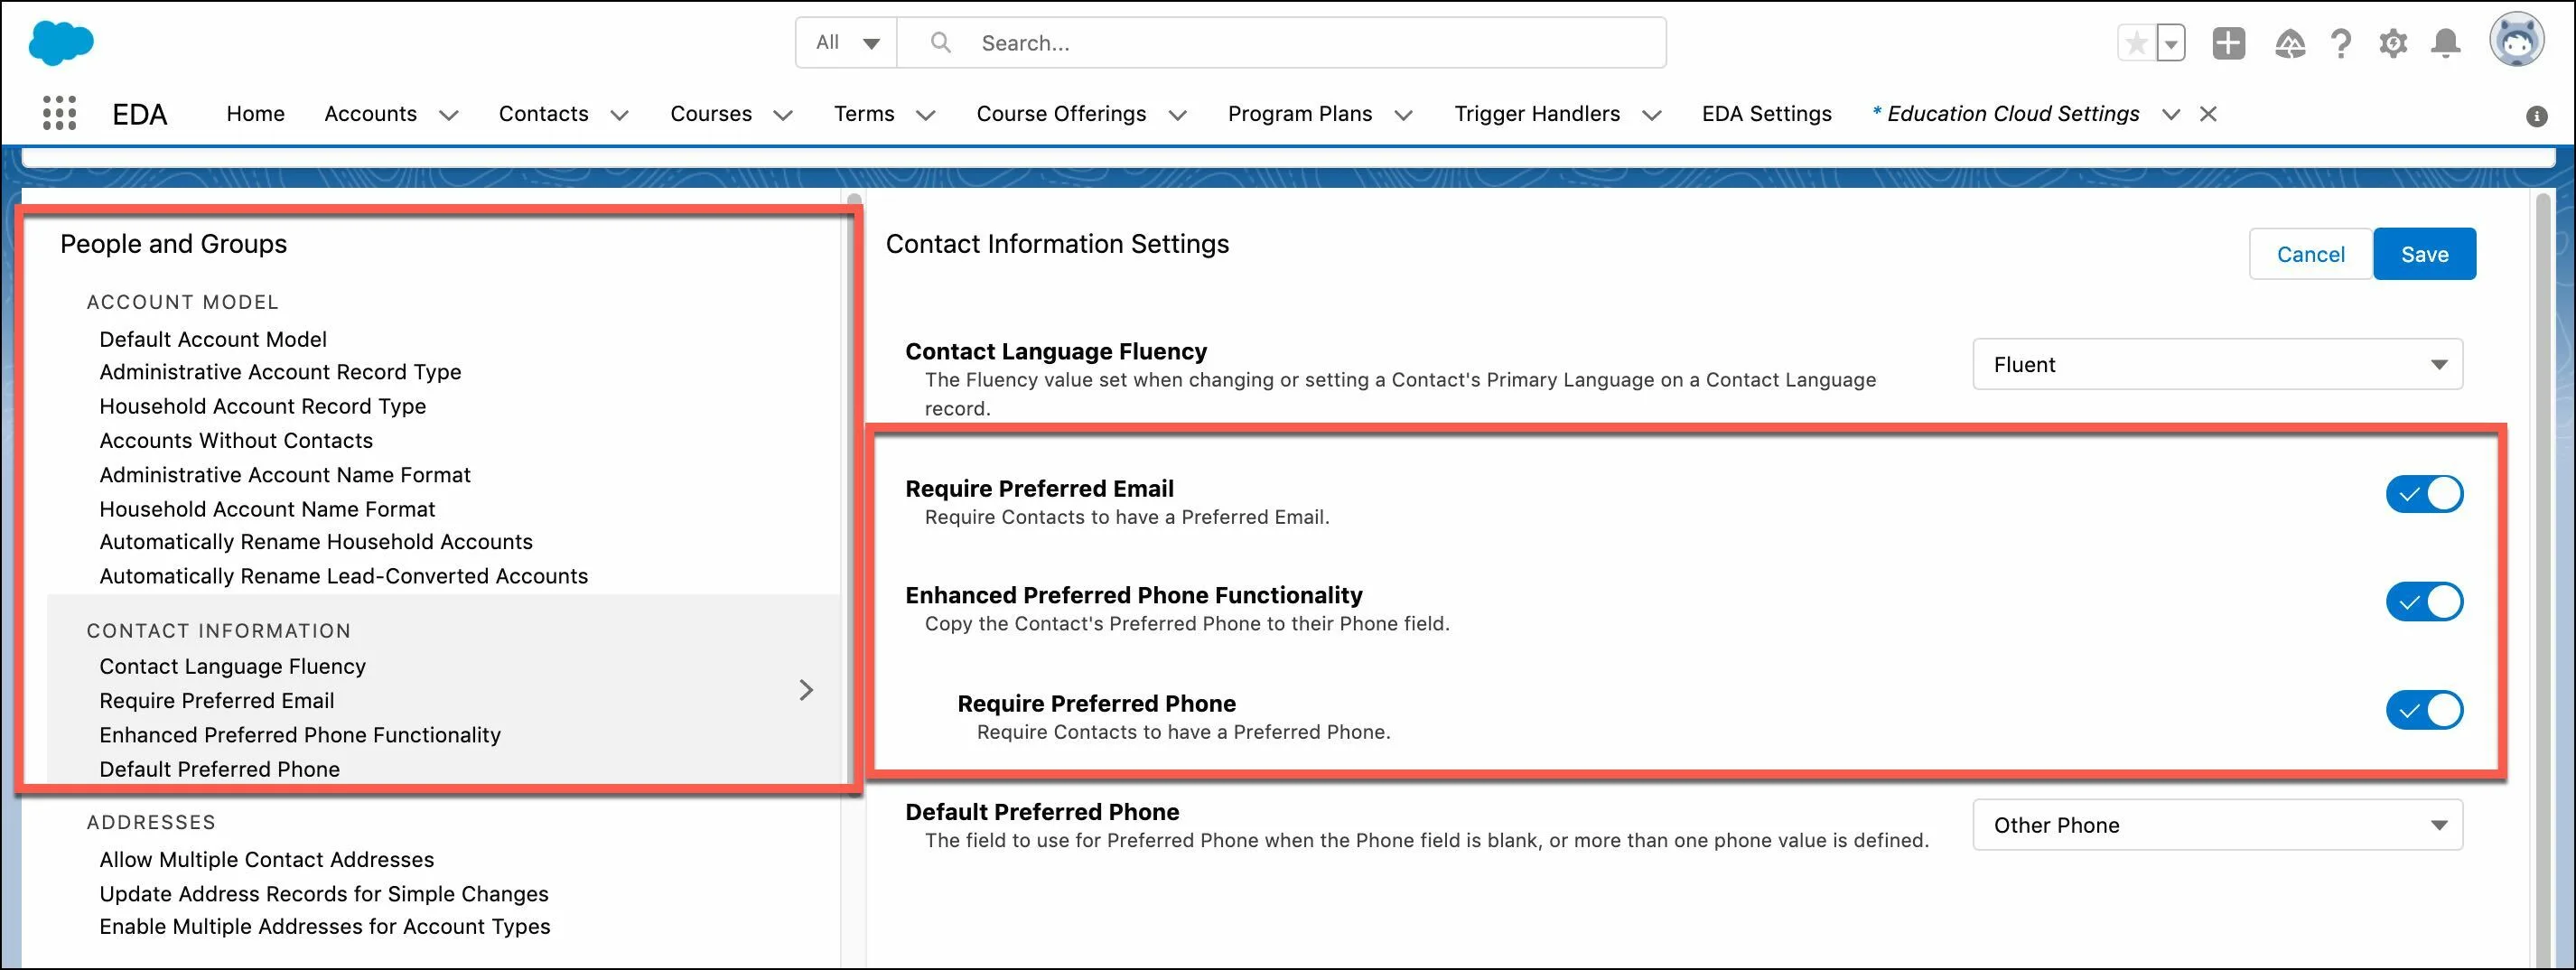
Task: Add this page to favorites star
Action: pos(2136,43)
